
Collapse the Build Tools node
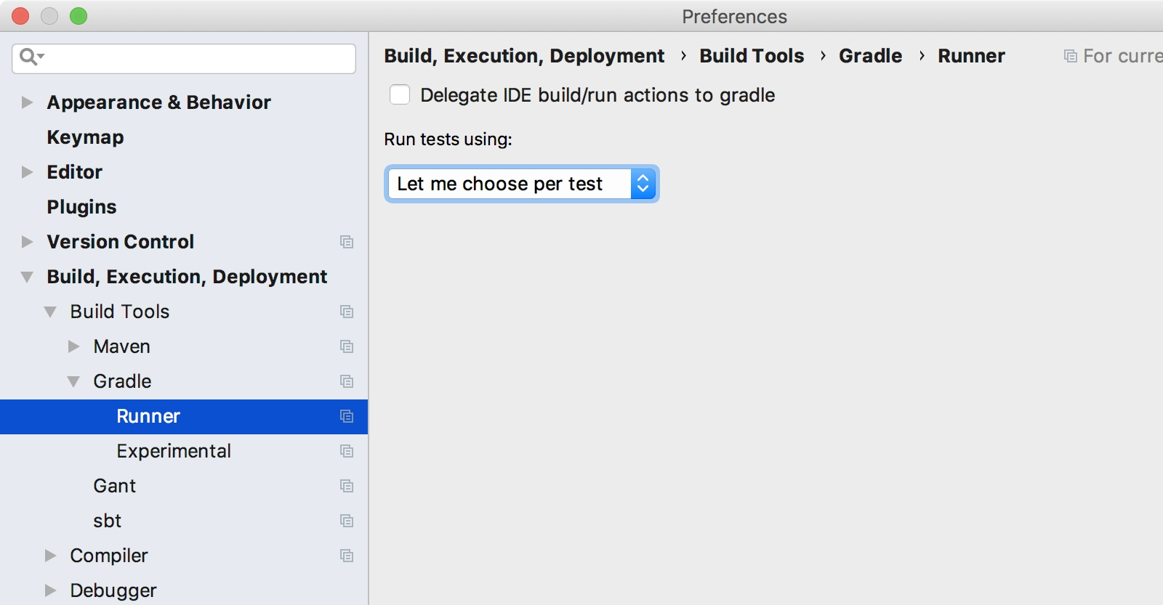[50, 312]
